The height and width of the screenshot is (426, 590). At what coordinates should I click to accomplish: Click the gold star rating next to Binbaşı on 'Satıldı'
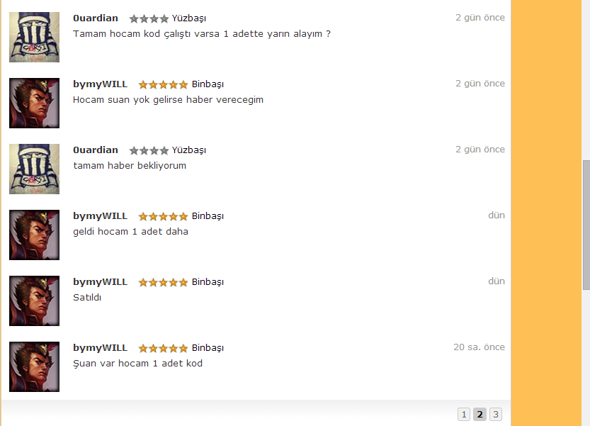[163, 283]
